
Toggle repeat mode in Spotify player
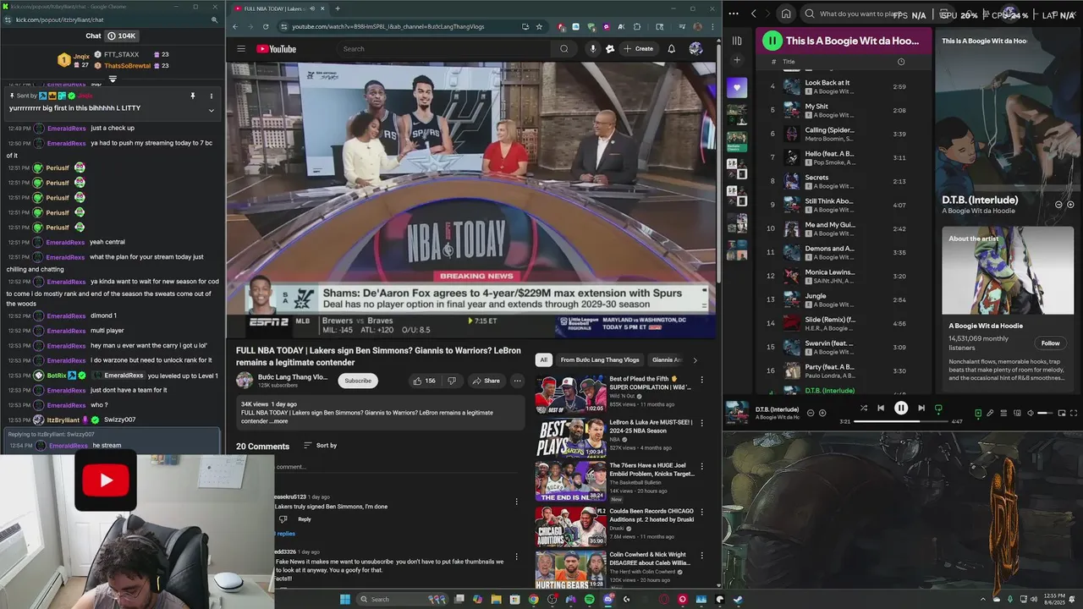[938, 408]
